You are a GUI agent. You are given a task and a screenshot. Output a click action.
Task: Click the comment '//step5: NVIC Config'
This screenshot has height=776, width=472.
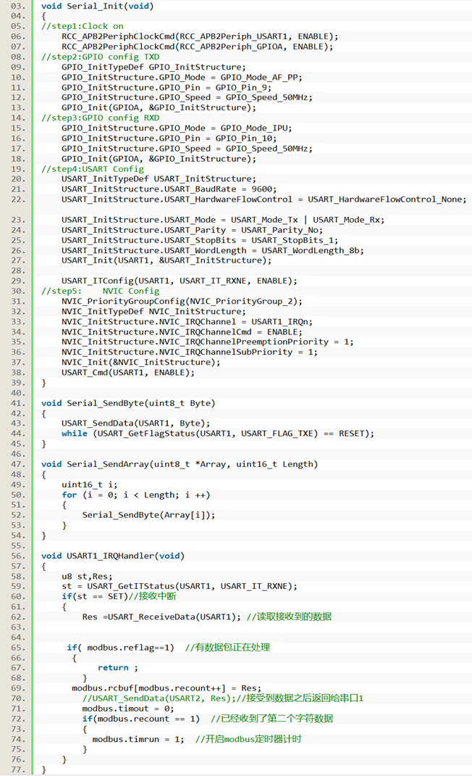pyautogui.click(x=100, y=291)
